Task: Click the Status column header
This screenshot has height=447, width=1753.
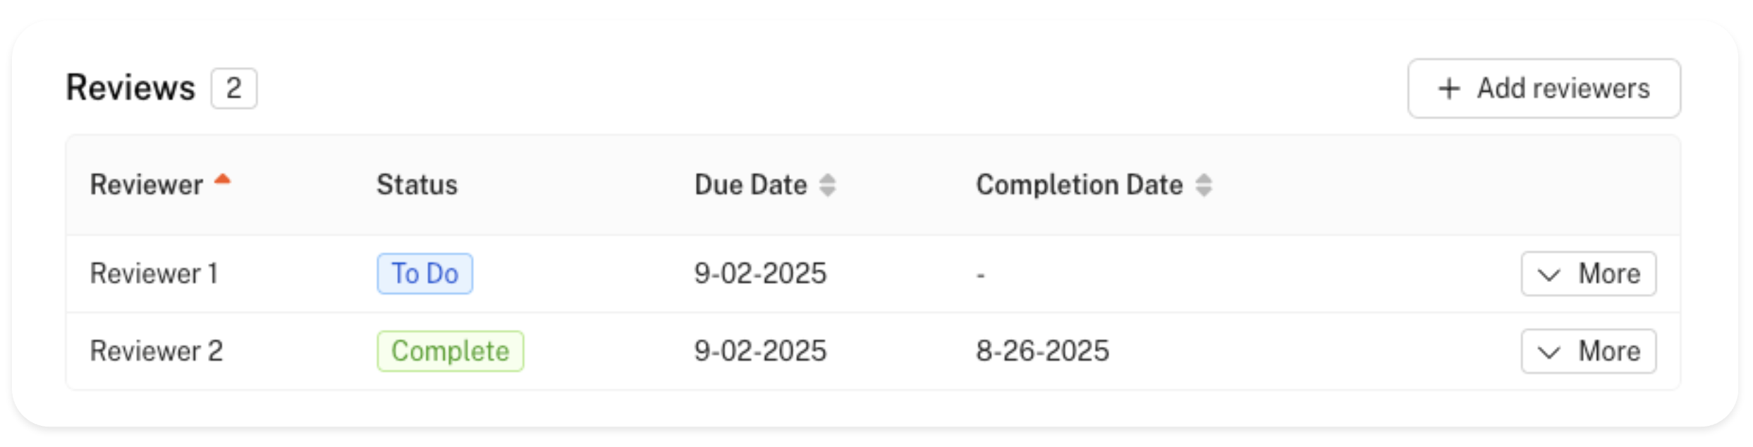Action: 417,185
